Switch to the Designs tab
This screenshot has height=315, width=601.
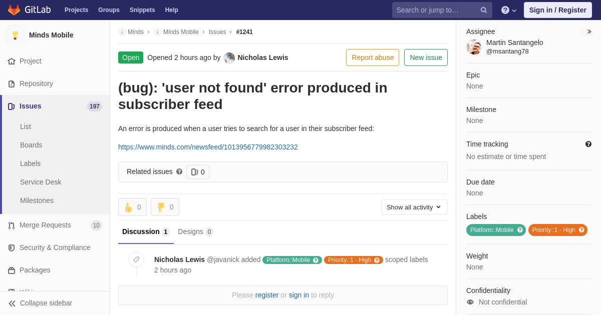tap(195, 231)
